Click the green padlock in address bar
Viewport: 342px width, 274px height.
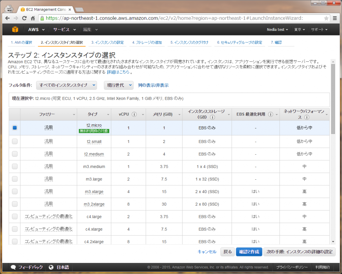42,18
